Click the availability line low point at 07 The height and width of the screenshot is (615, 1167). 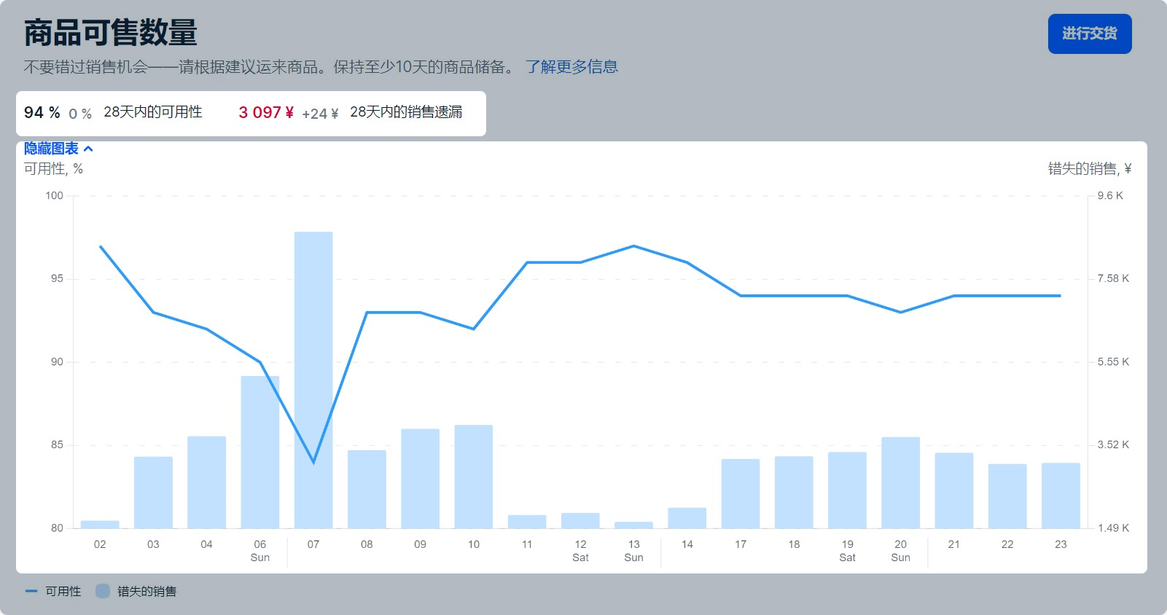pyautogui.click(x=313, y=462)
